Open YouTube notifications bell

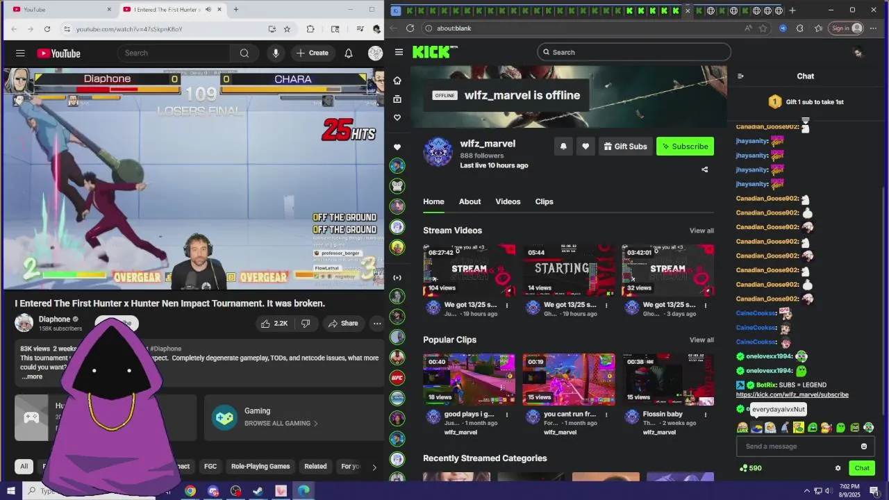(349, 53)
